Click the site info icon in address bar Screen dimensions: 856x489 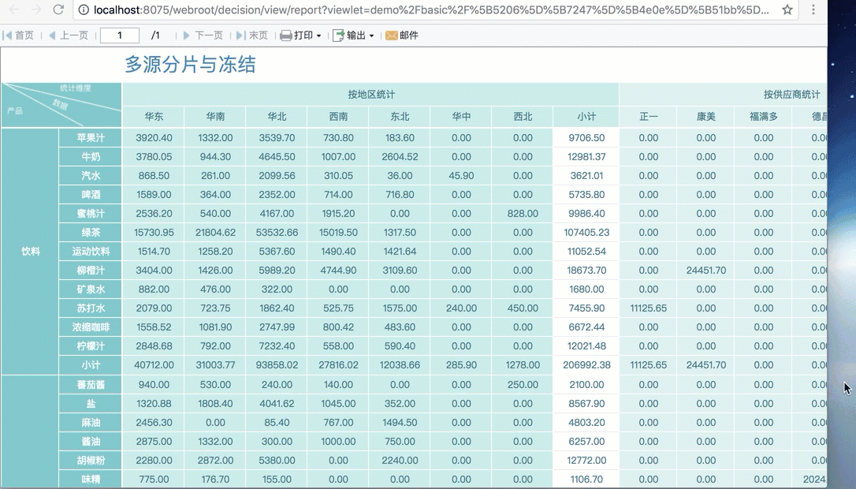(83, 9)
